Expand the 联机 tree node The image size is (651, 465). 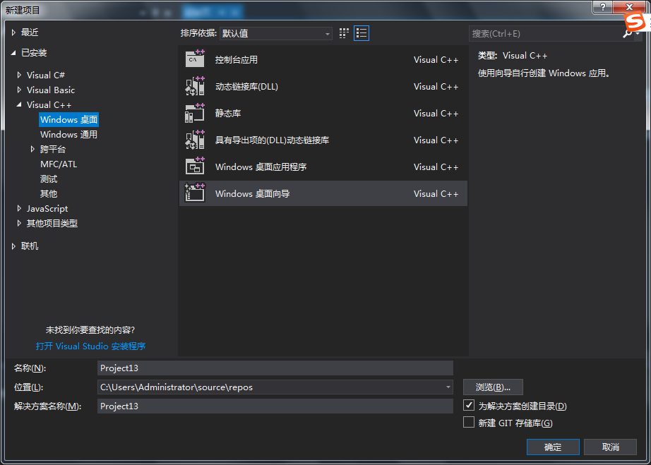pos(13,246)
